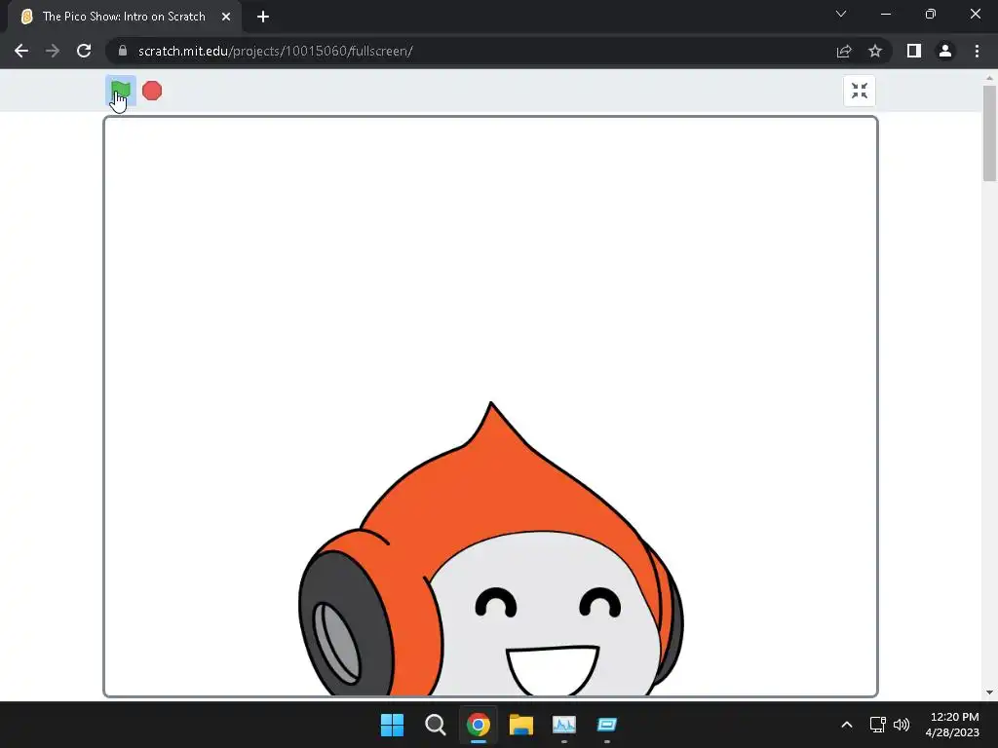Reload the Scratch project page
Screen dimensions: 998x748
tap(84, 51)
